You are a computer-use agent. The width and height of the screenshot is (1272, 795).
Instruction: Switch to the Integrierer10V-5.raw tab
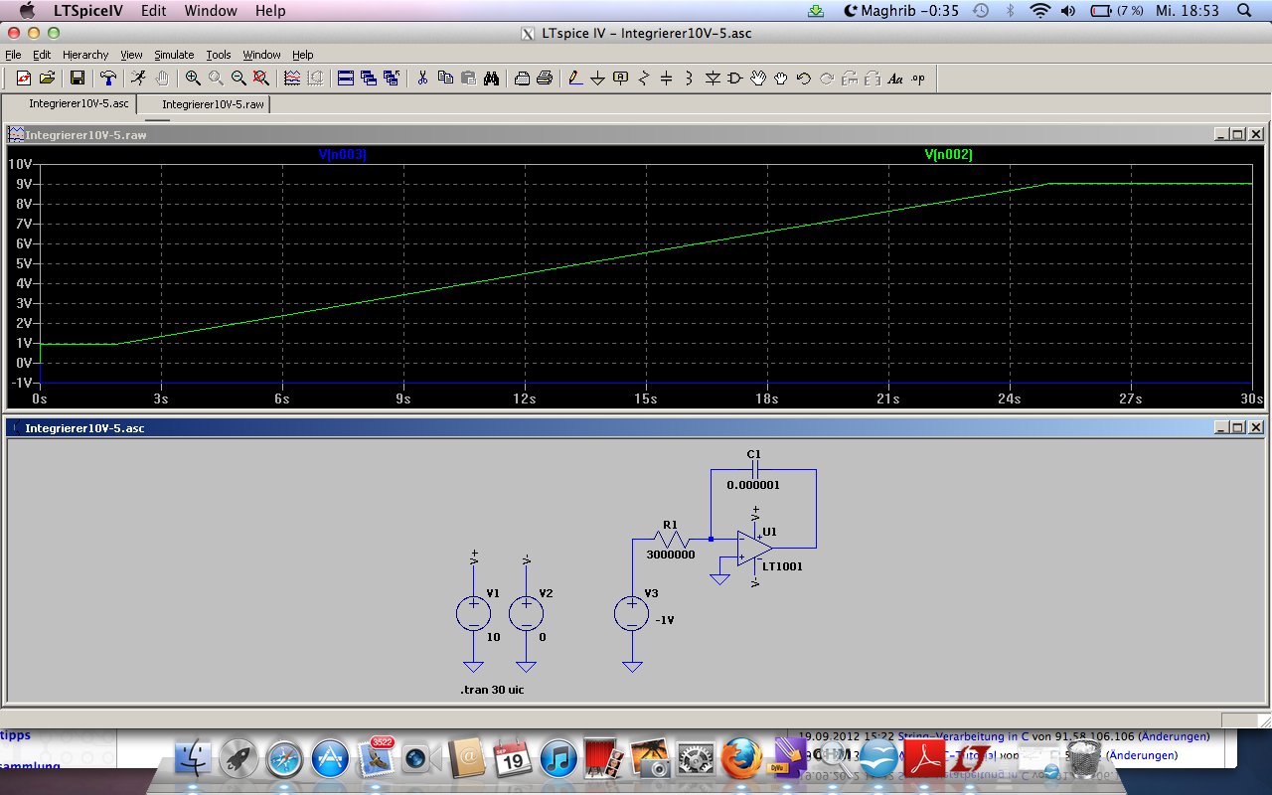click(x=213, y=104)
